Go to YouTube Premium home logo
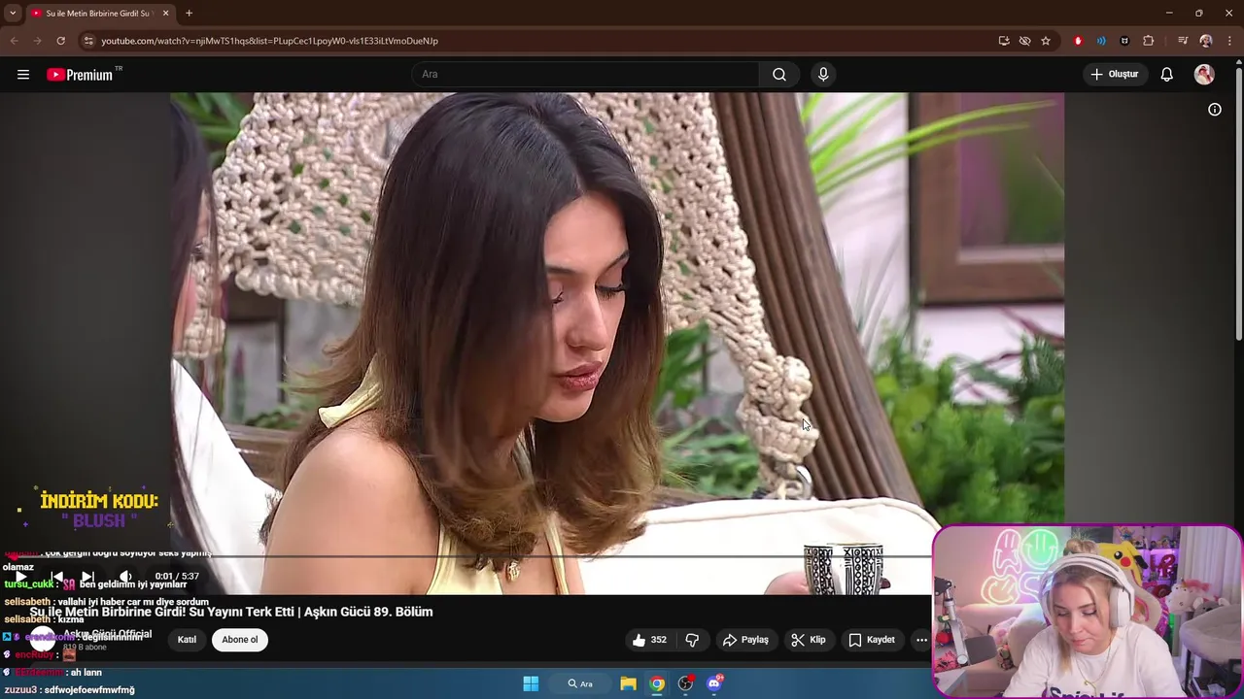 point(80,75)
